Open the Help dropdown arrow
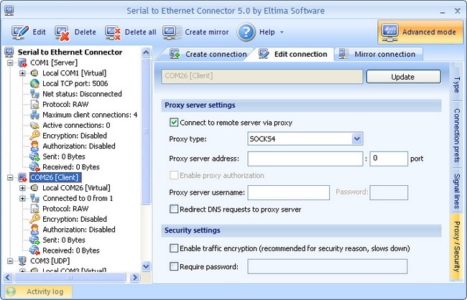Image resolution: width=467 pixels, height=300 pixels. 282,32
